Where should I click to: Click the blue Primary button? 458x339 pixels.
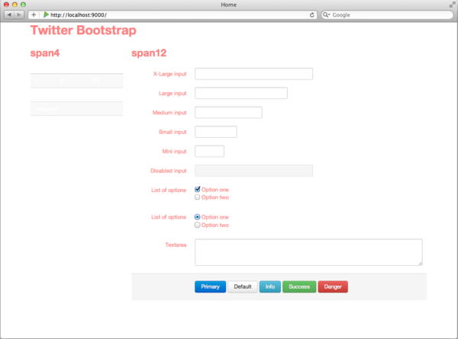click(x=211, y=286)
